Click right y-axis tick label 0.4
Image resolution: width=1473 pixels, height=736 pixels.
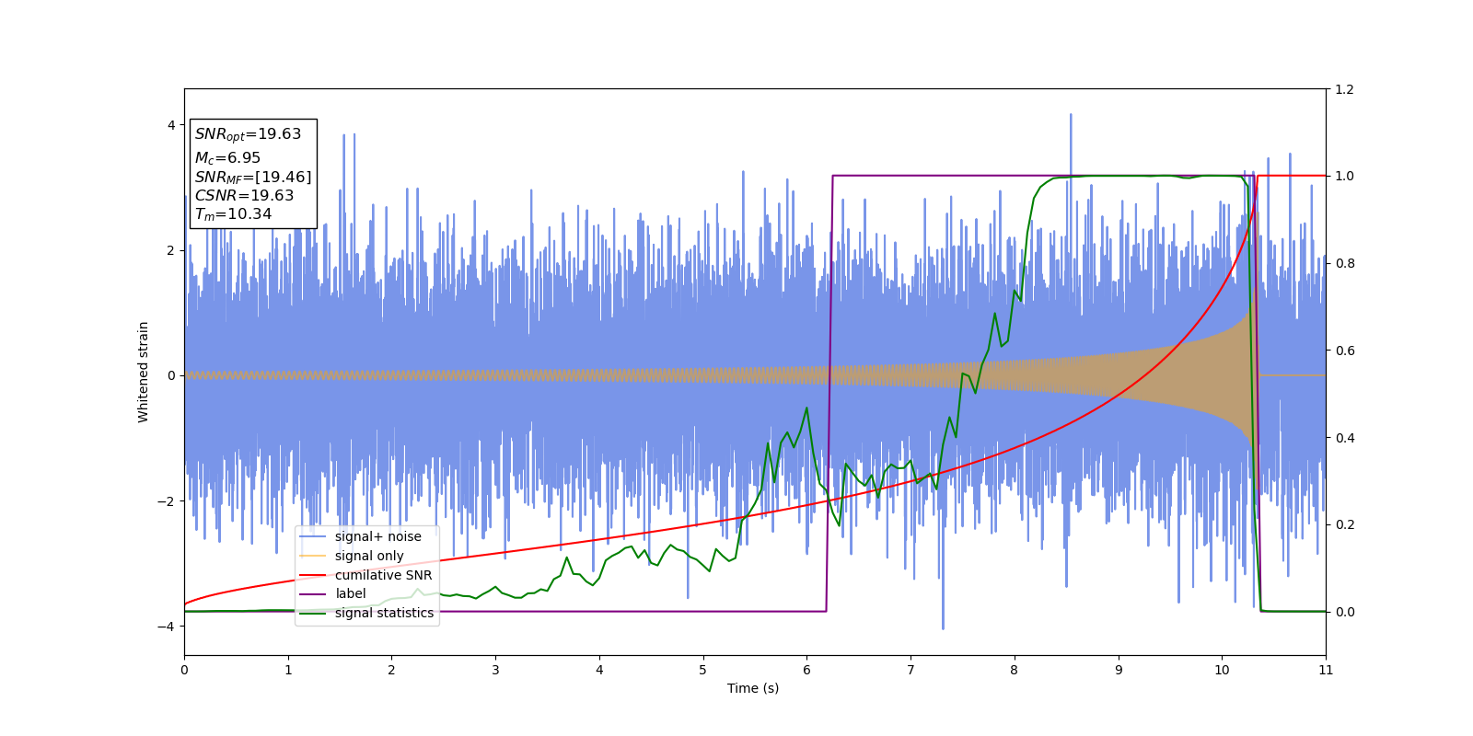tap(1344, 438)
